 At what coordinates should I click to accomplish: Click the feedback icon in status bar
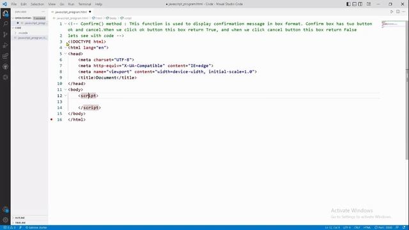click(397, 227)
